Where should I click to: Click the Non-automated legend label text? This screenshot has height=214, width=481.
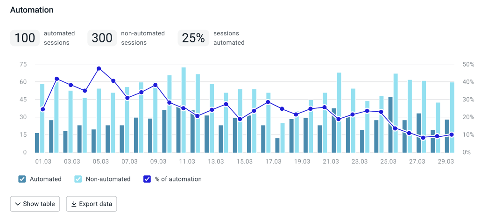point(107,179)
